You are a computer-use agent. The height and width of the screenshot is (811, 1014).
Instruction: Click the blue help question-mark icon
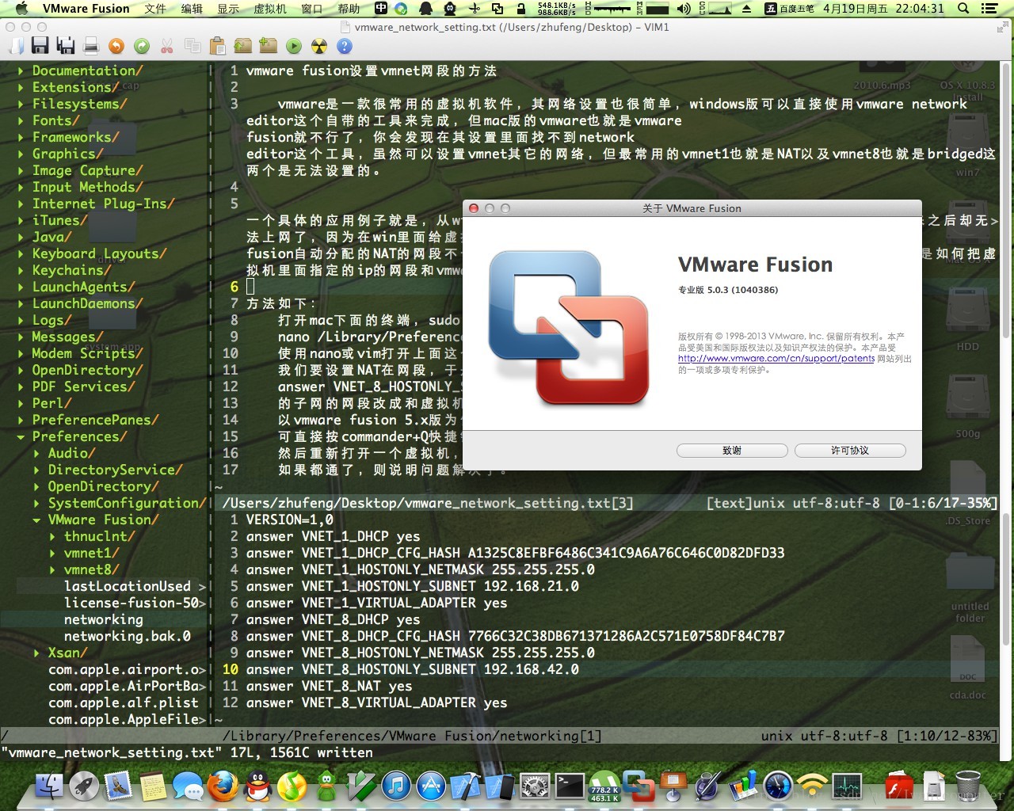pos(345,46)
